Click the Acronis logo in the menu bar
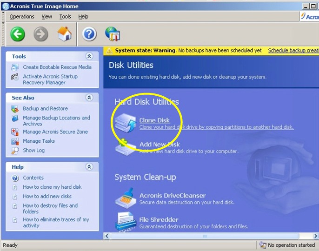 (310, 16)
